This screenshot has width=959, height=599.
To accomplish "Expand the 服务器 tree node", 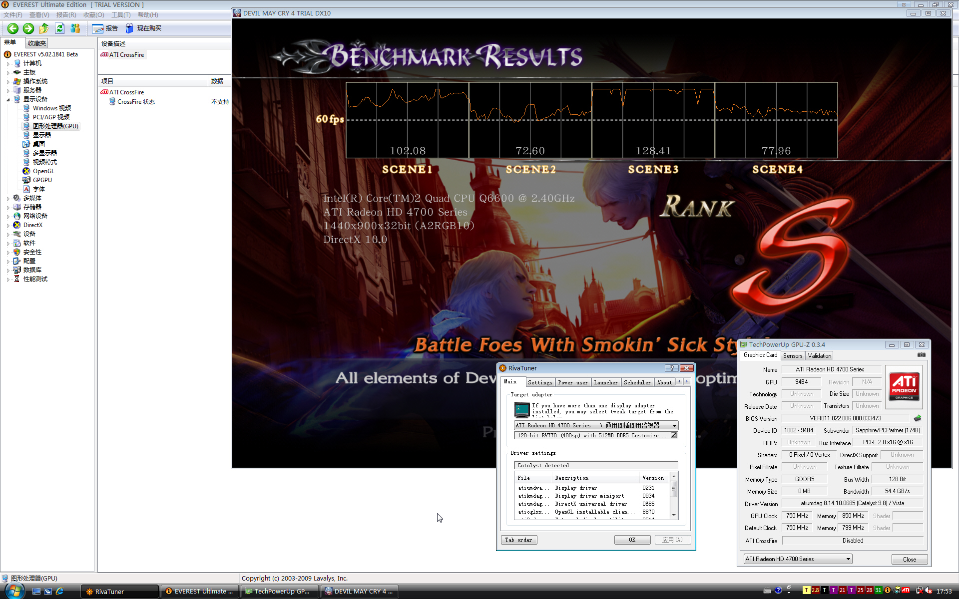I will (x=8, y=91).
